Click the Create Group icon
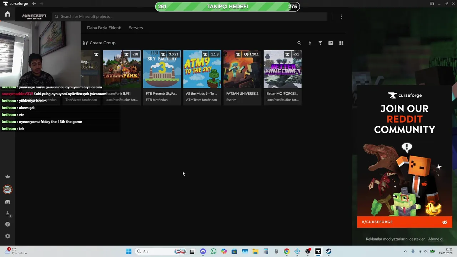Screen dimensions: 457x257 [x=85, y=43]
